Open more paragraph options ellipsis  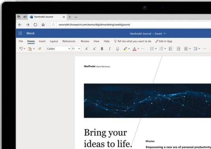click(204, 49)
